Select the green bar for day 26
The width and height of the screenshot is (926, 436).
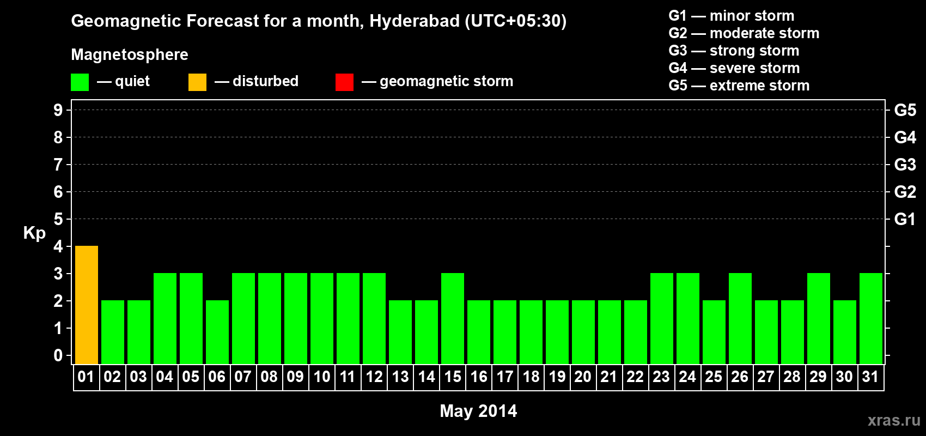coord(740,318)
